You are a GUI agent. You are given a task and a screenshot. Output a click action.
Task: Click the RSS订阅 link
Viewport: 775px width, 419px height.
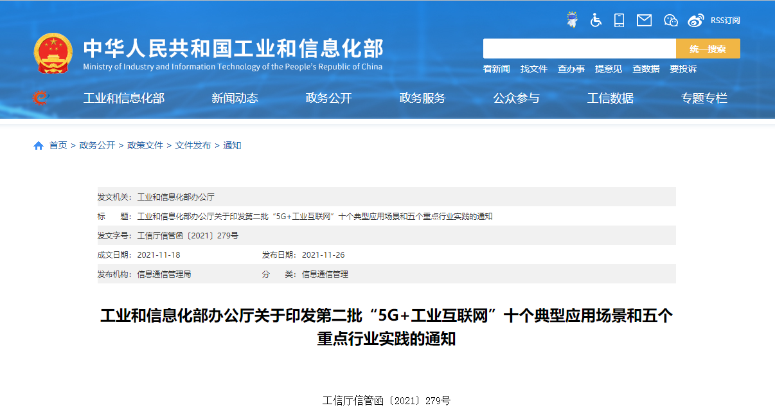[725, 21]
